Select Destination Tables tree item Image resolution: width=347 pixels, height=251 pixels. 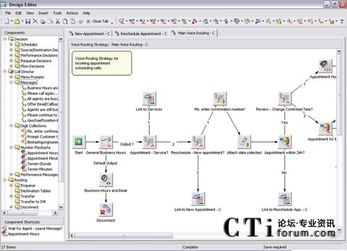click(x=35, y=191)
